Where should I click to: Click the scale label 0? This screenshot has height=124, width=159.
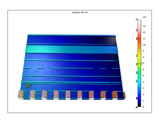point(144,107)
